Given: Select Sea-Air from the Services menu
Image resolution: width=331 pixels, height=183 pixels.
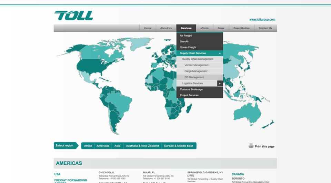Looking at the screenshot, I should pyautogui.click(x=200, y=41).
